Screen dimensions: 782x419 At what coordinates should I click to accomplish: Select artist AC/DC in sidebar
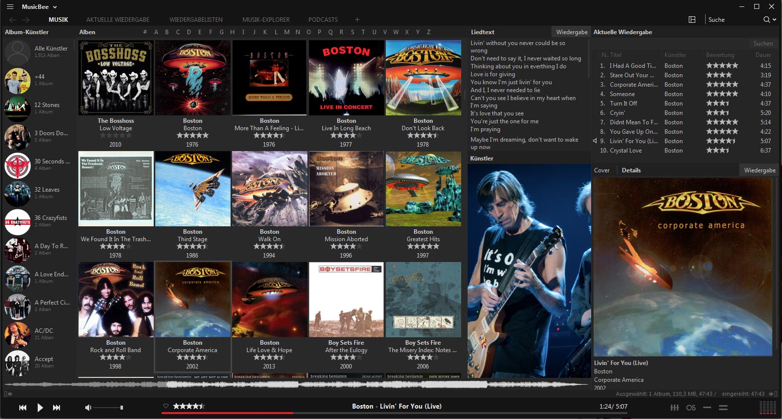coord(39,334)
